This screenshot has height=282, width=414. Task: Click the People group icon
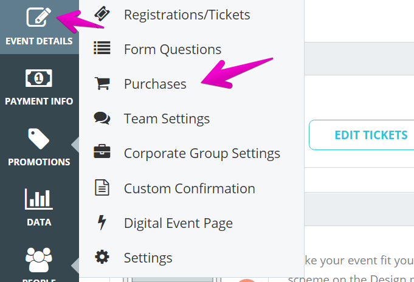pyautogui.click(x=39, y=260)
